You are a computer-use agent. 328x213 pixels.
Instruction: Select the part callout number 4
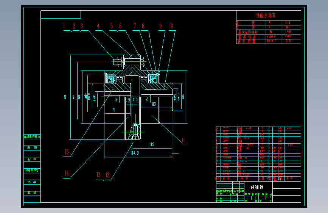[x=98, y=26]
